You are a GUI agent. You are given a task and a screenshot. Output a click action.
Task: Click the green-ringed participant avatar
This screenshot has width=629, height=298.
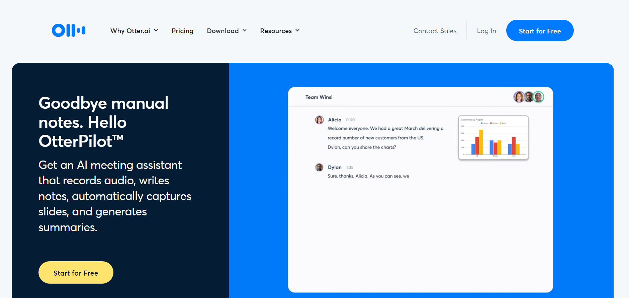[x=538, y=97]
